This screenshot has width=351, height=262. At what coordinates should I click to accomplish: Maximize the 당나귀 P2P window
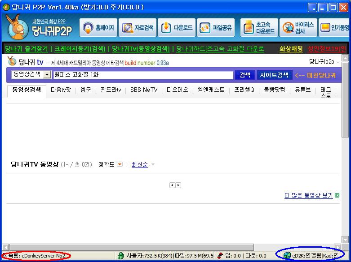point(333,8)
